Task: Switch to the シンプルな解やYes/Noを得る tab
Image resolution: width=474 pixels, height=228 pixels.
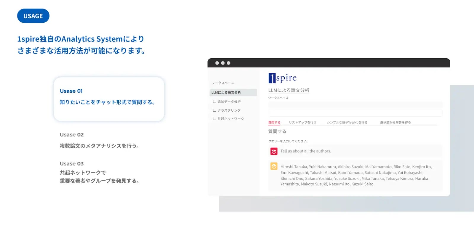Action: pos(347,122)
